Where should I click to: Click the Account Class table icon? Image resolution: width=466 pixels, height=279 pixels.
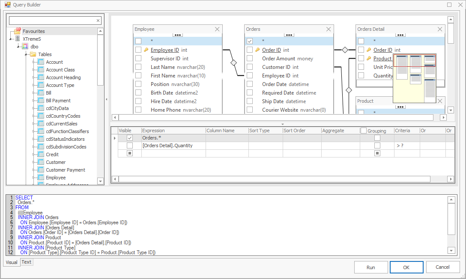point(41,69)
